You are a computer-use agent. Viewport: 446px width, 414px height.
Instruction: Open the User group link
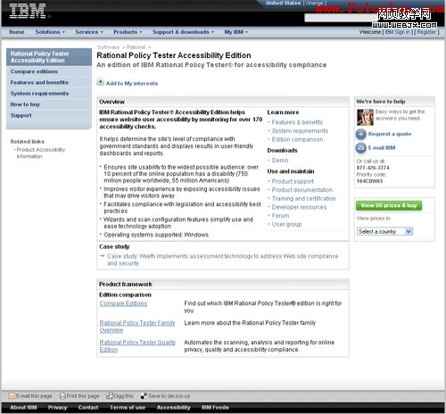click(x=286, y=224)
